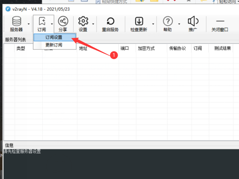This screenshot has height=179, width=239.
Task: Click the Subscription (订阅) bookmark icon
Action: point(42,21)
